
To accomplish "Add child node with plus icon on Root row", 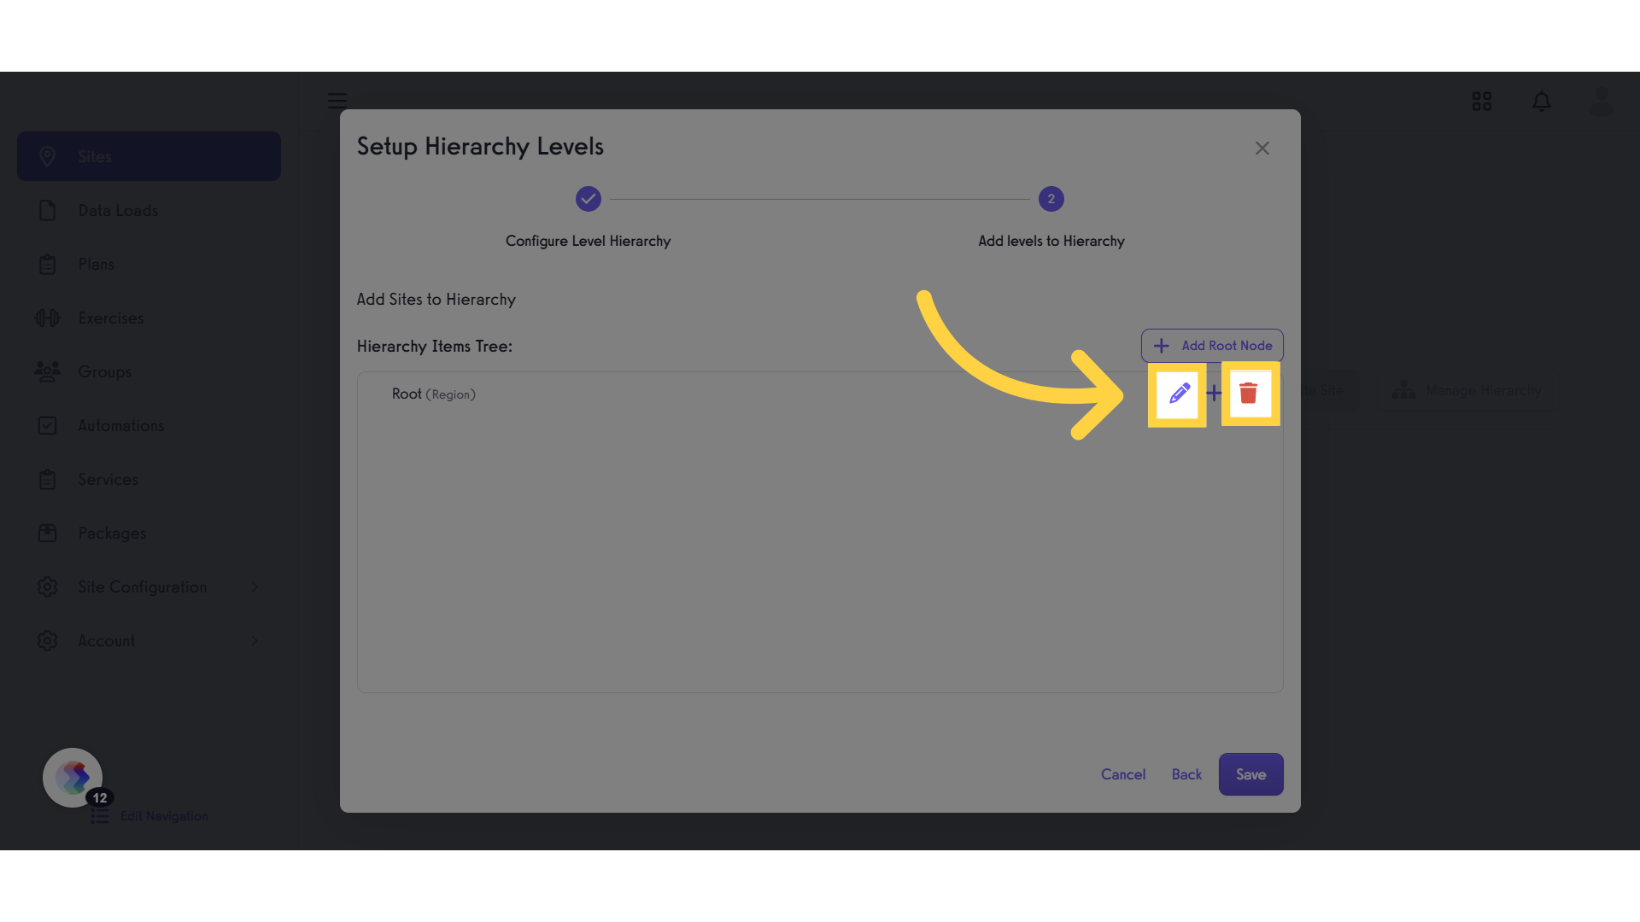I will pyautogui.click(x=1214, y=394).
